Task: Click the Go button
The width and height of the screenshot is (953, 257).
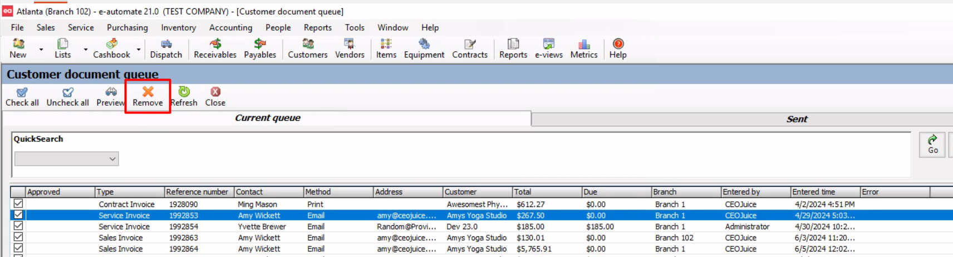Action: (932, 145)
